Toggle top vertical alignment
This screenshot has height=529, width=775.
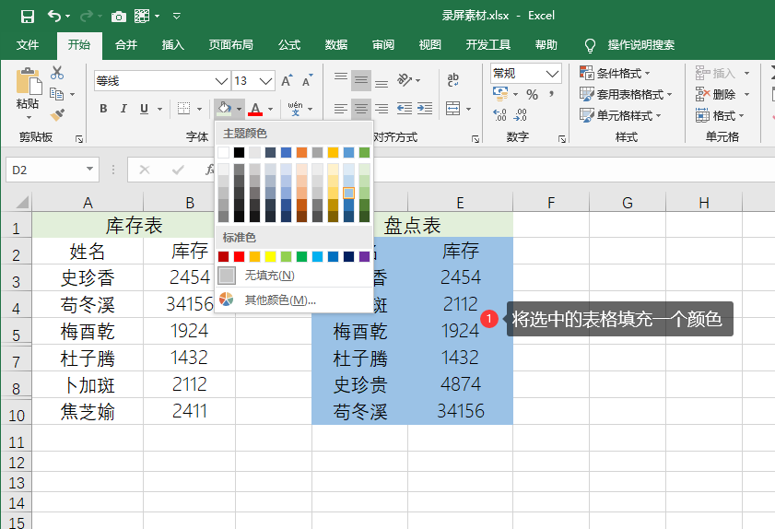click(x=341, y=79)
